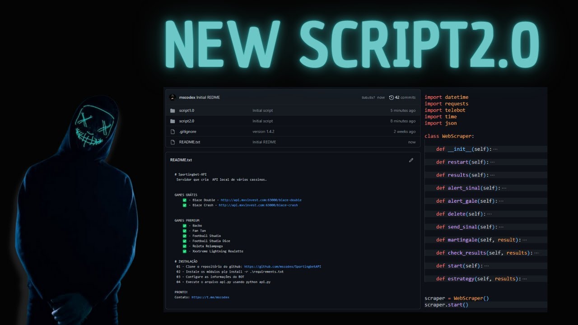Toggle the Football Studio checkmark
This screenshot has height=325, width=578.
click(185, 236)
